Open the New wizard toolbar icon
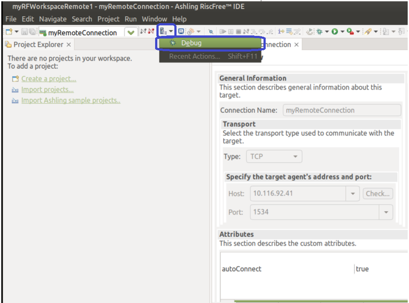 click(x=9, y=32)
